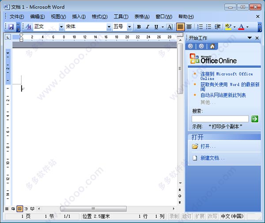Apply yellow highlight color
The image size is (265, 223).
228,27
